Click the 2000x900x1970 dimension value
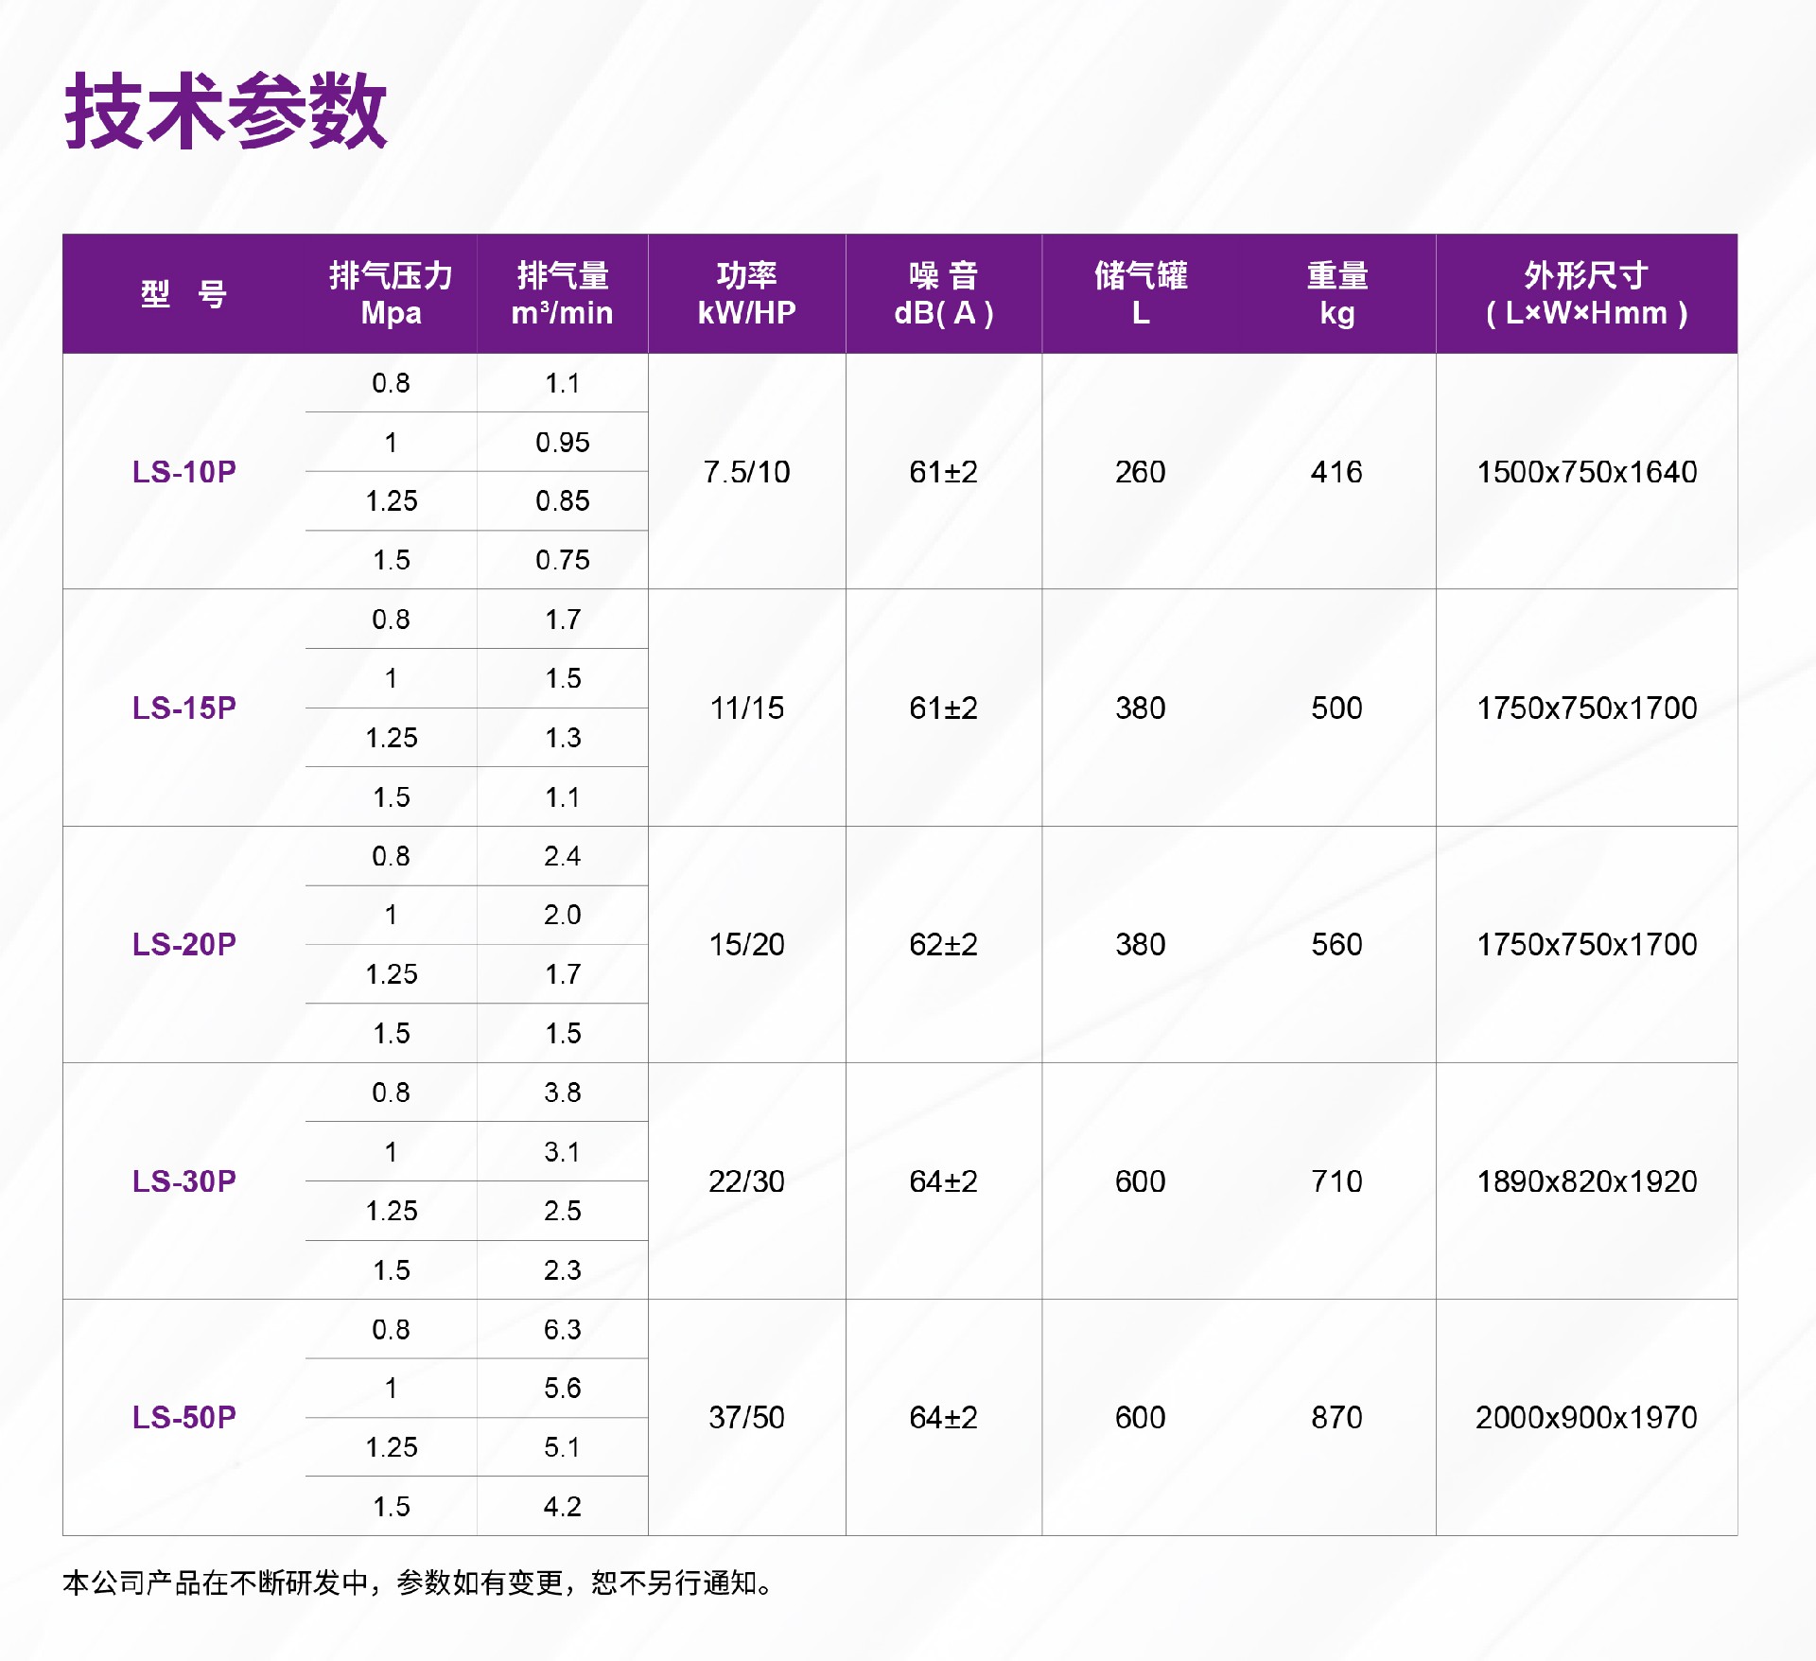 [1586, 1417]
